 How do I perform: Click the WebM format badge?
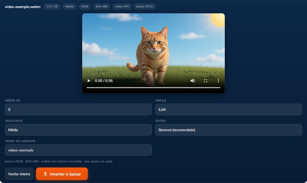(x=69, y=6)
